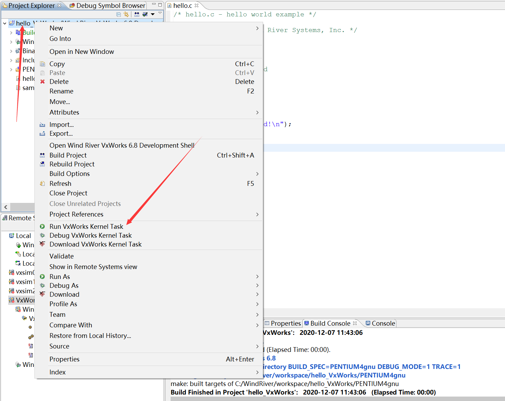Click the Refresh icon
The image size is (505, 401).
(42, 183)
